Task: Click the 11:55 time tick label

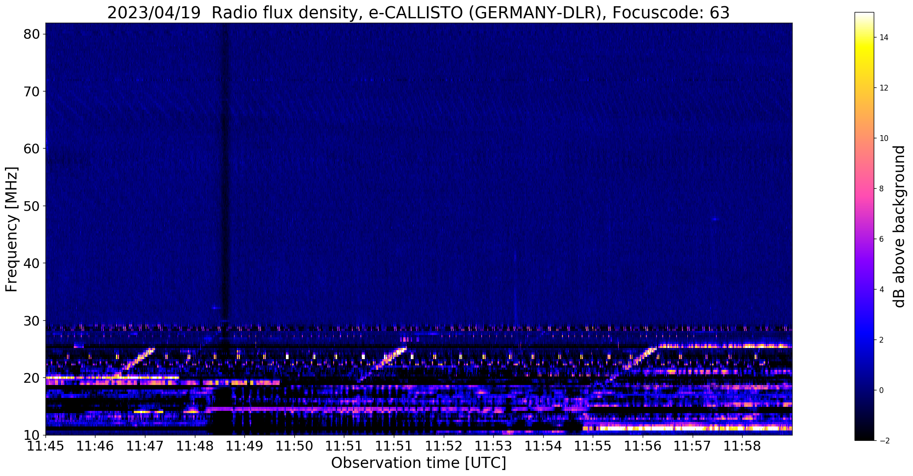Action: tap(593, 446)
